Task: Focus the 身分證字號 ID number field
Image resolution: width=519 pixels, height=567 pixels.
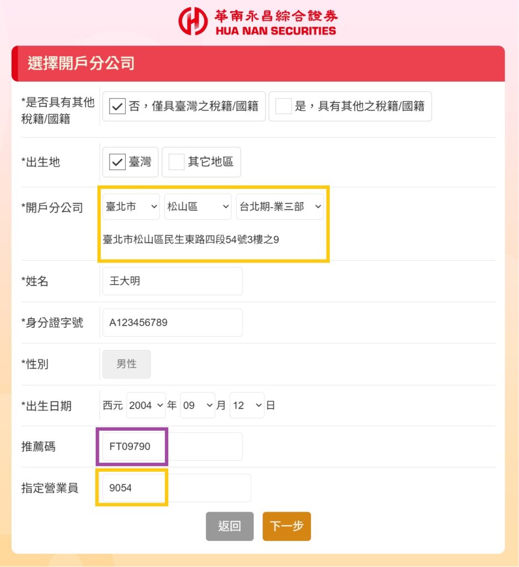Action: click(x=172, y=322)
